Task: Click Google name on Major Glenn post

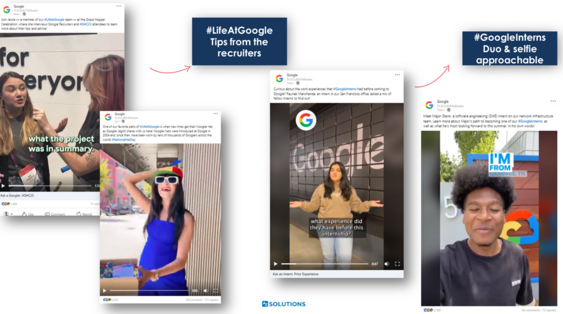Action: 443,102
